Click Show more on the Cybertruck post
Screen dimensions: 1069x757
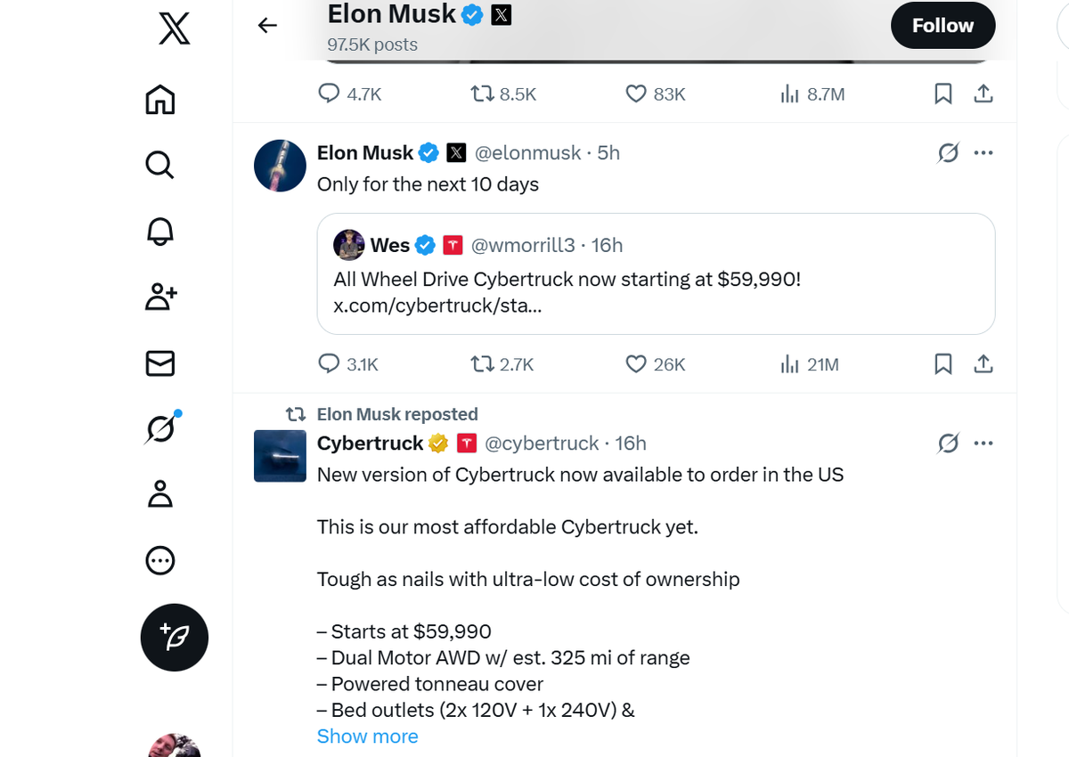pos(367,736)
